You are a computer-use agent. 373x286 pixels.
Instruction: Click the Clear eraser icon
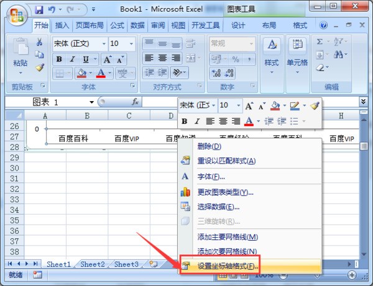[320, 68]
